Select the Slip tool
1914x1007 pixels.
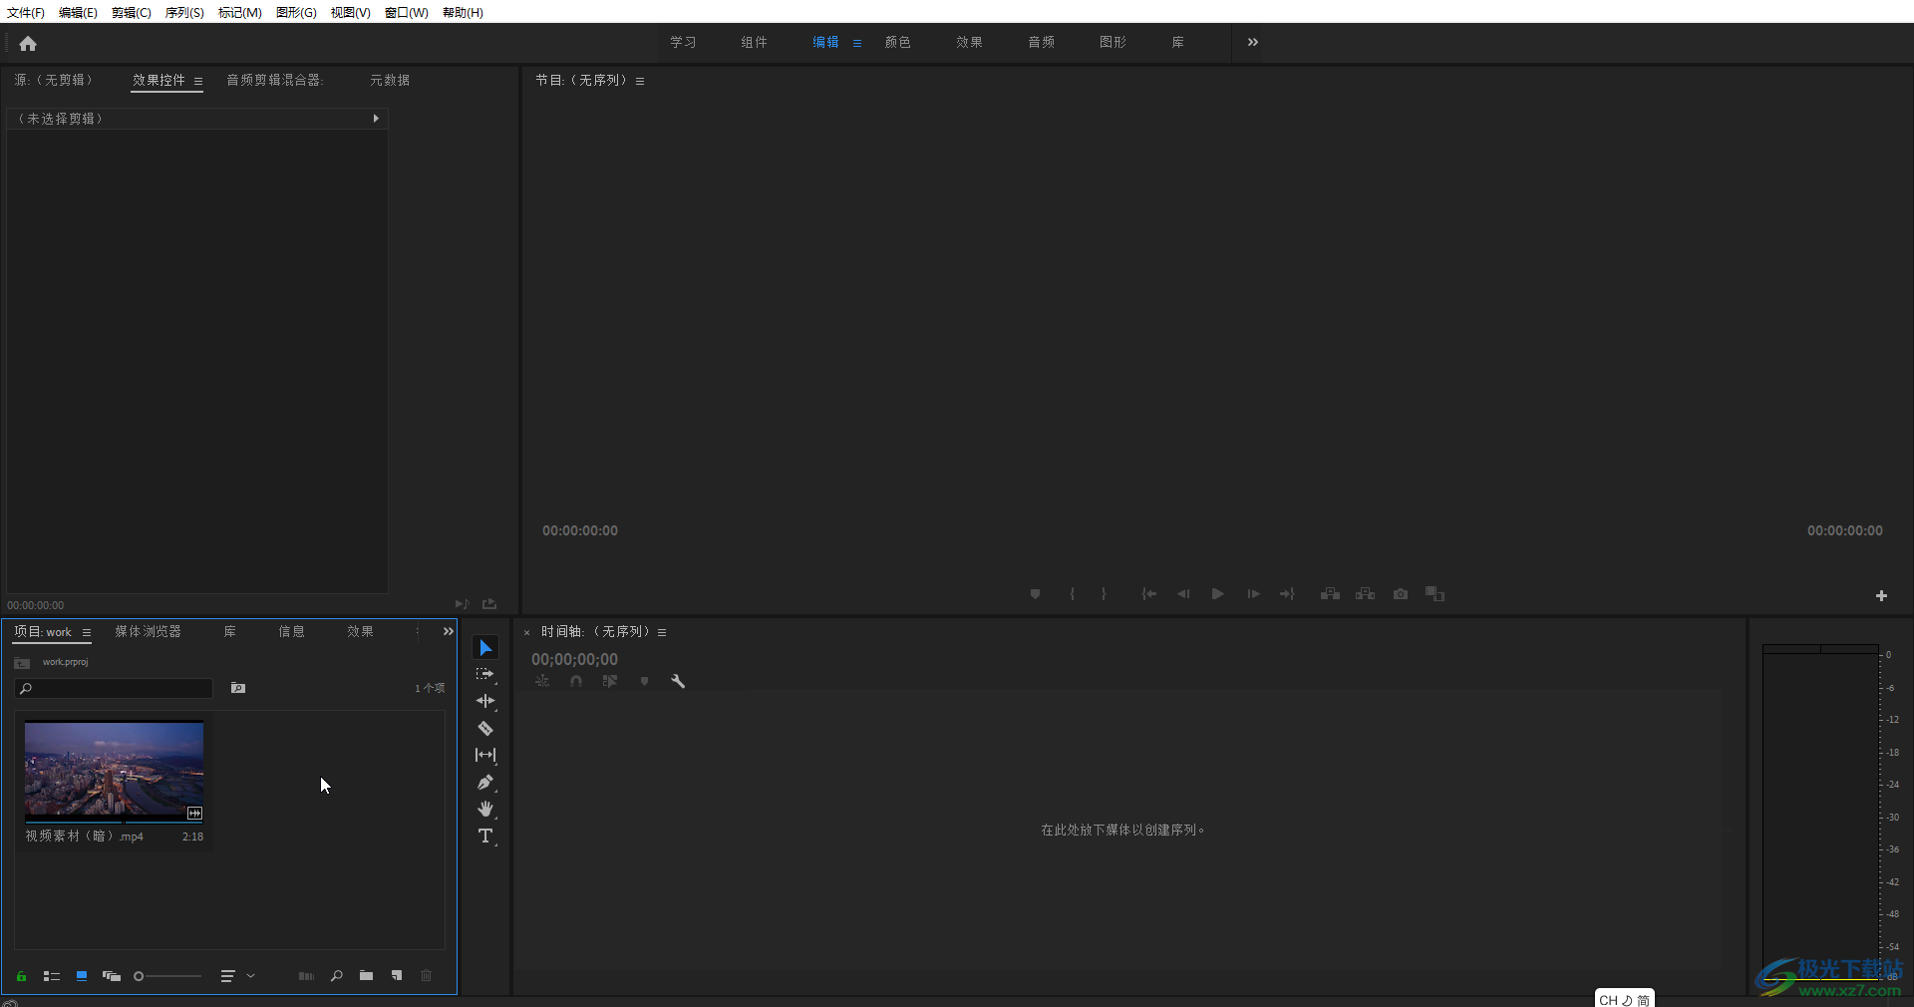[x=485, y=756]
